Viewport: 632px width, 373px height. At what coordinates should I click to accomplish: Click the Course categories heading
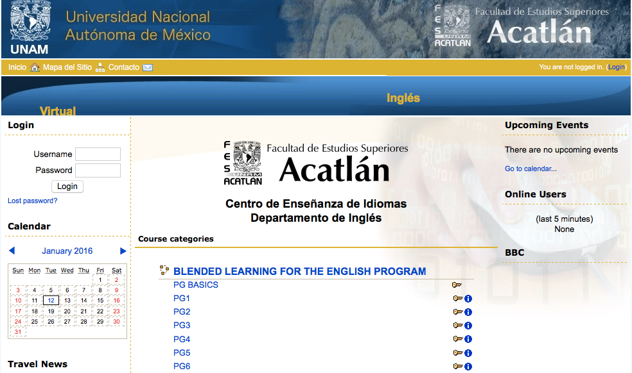176,239
